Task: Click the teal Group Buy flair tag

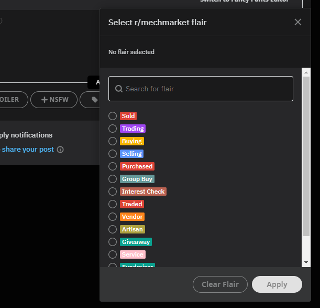Action: [x=137, y=179]
